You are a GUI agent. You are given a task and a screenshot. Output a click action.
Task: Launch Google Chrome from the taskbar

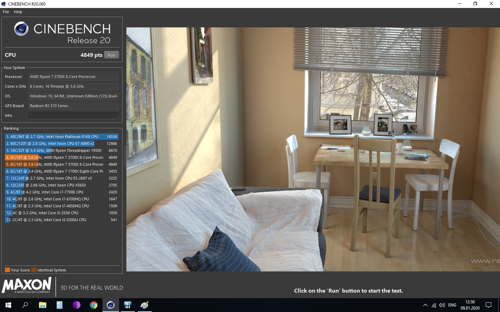(x=93, y=305)
